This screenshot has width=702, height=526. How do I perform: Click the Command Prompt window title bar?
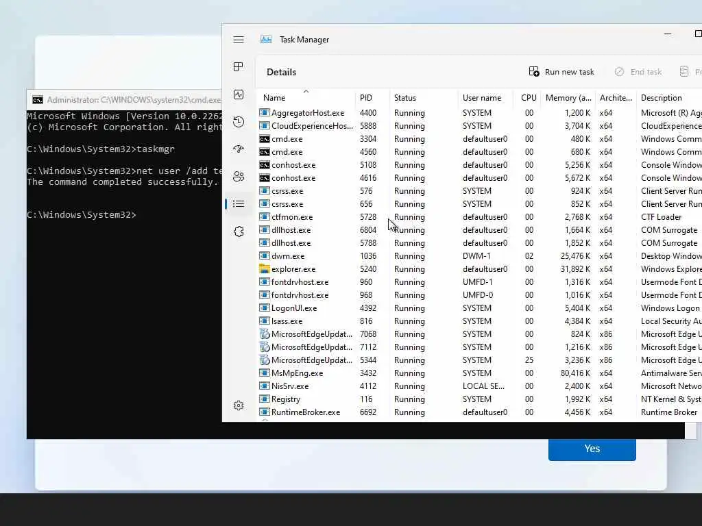click(125, 100)
